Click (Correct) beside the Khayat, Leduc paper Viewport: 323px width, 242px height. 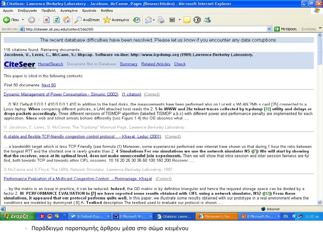173,136
